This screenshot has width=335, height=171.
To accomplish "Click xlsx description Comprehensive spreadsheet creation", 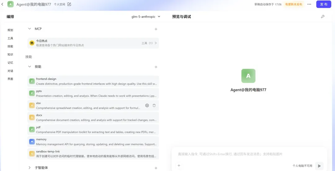I will (x=88, y=108).
